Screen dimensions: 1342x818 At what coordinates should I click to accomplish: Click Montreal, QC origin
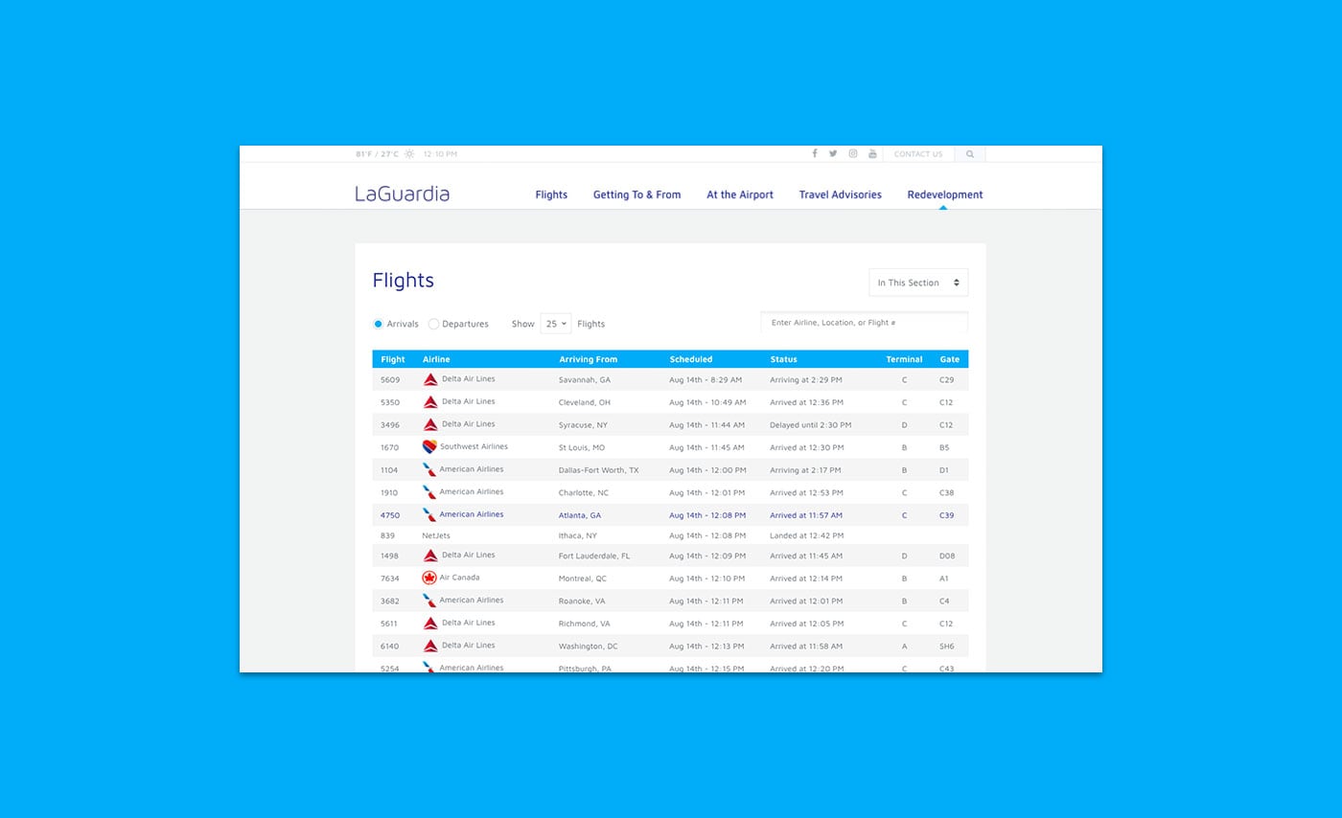(583, 579)
